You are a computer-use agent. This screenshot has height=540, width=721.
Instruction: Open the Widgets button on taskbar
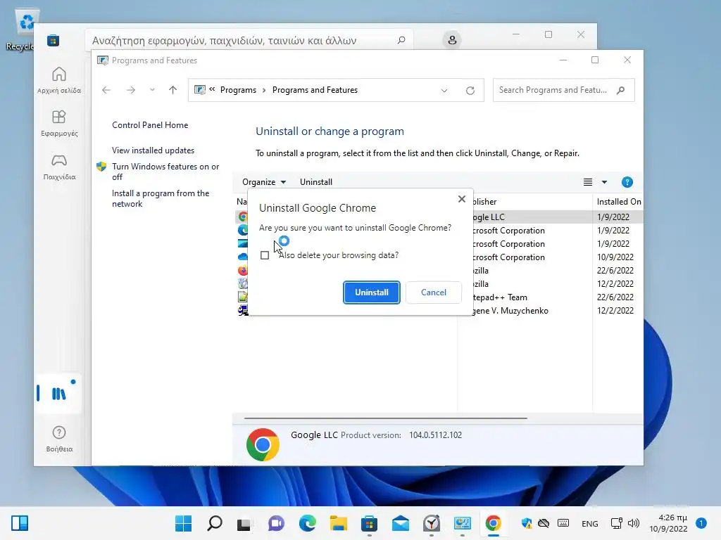20,523
